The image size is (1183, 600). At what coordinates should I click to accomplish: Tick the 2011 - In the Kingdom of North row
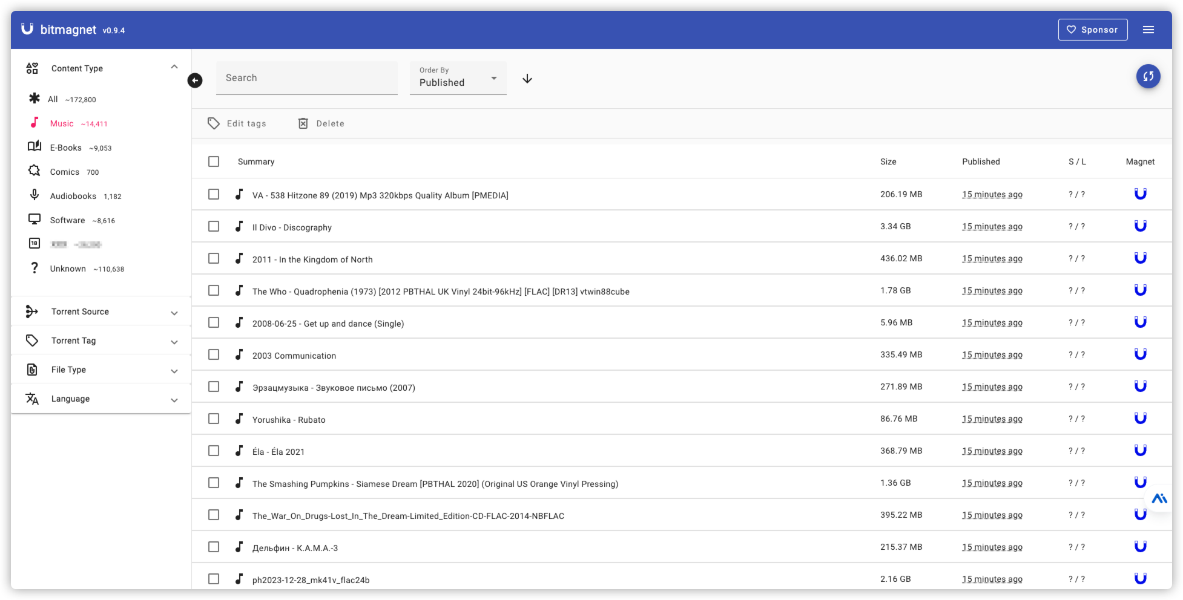tap(214, 258)
